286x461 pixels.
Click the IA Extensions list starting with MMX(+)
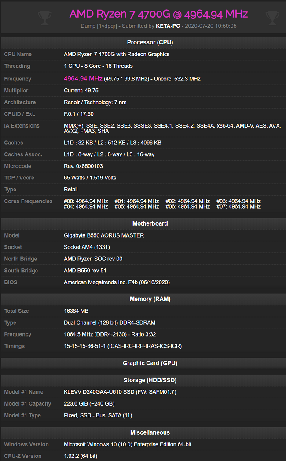[x=172, y=128]
